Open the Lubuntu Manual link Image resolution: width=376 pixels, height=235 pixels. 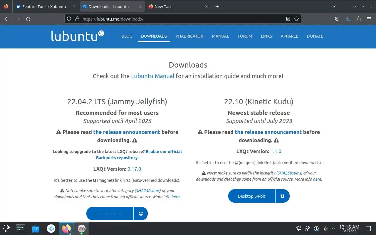(153, 76)
